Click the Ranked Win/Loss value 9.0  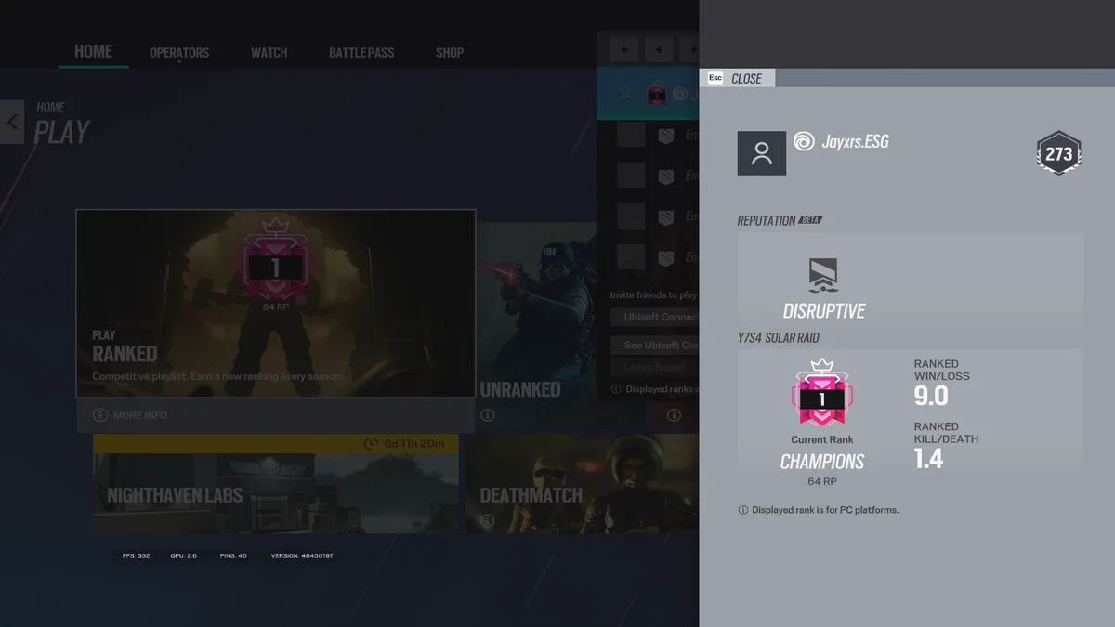931,397
